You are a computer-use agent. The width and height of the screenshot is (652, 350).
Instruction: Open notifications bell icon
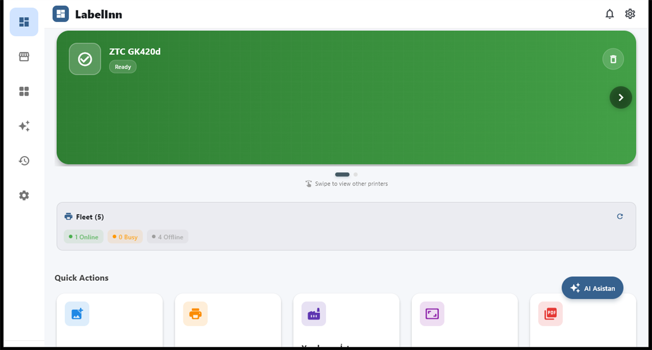tap(609, 14)
